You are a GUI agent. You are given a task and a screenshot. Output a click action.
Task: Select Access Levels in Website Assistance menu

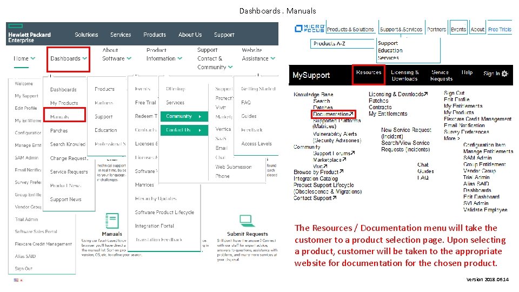[256, 144]
